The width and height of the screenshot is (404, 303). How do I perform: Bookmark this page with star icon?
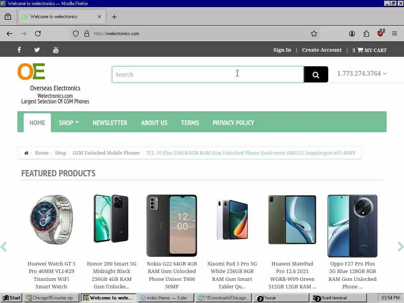(314, 34)
